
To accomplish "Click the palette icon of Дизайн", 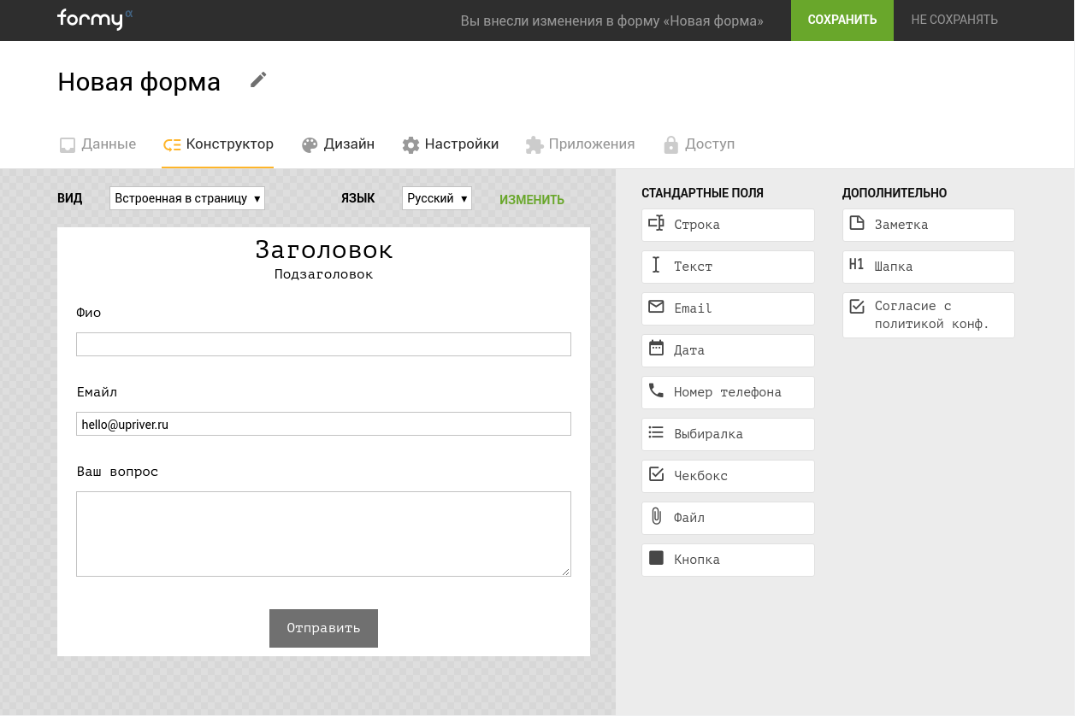I will [310, 144].
